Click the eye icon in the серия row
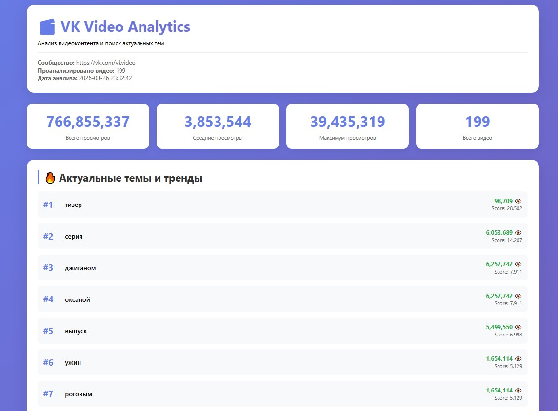This screenshot has width=558, height=411. pos(518,233)
